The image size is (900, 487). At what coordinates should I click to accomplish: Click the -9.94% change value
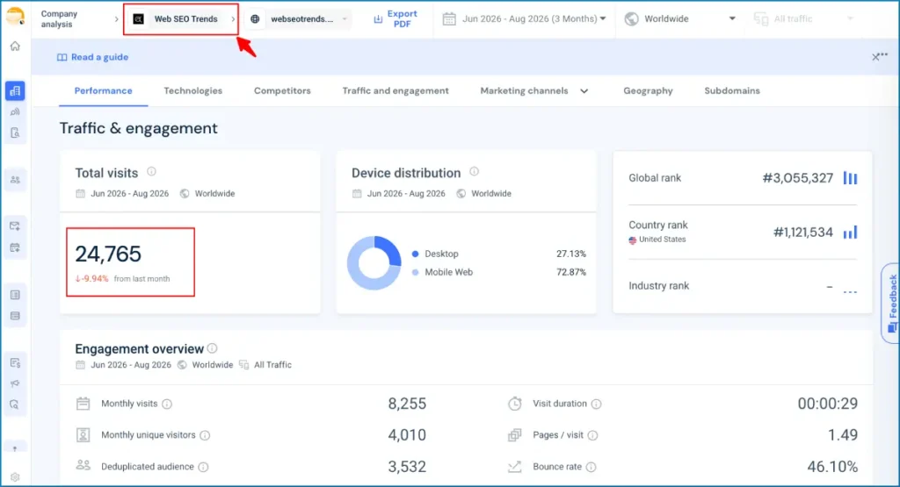[x=91, y=278]
